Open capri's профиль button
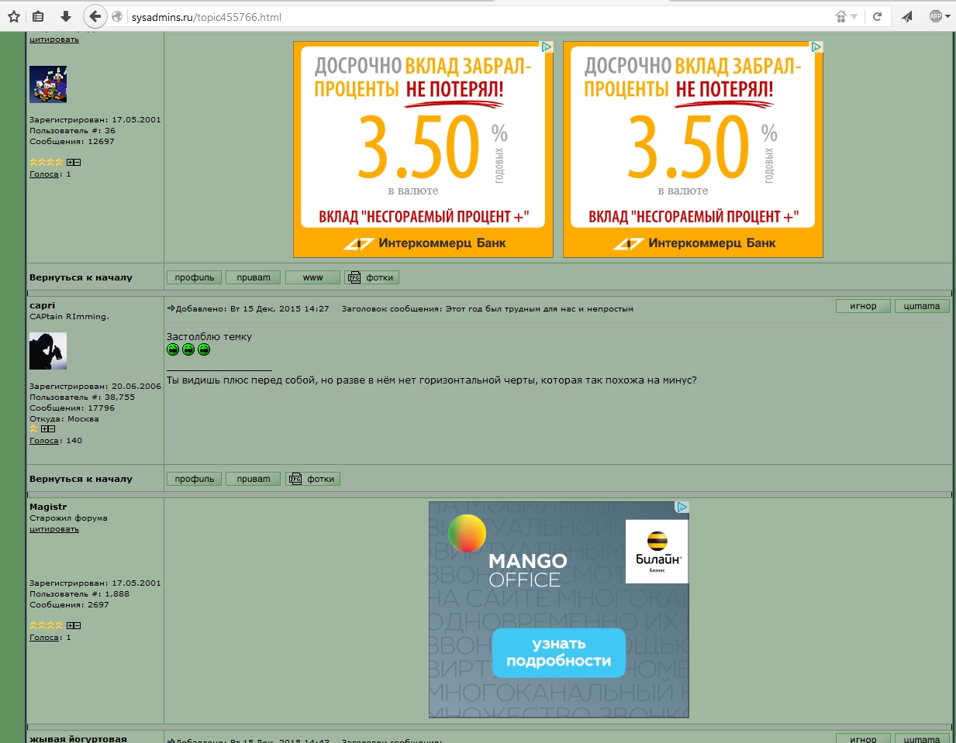 point(195,479)
